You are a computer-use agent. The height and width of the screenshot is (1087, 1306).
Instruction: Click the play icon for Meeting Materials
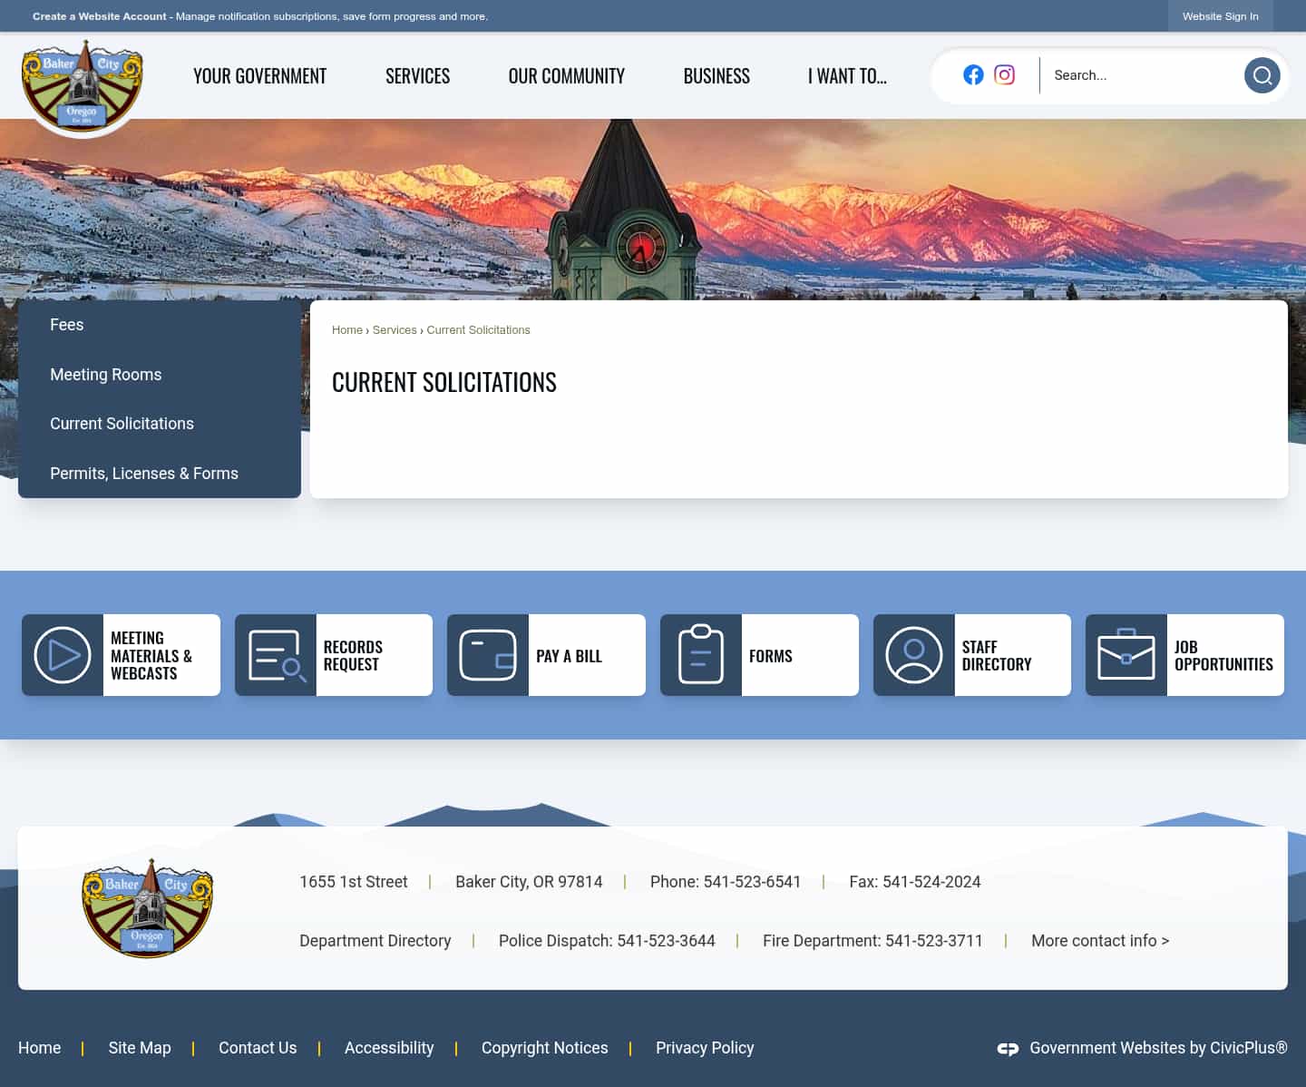pyautogui.click(x=63, y=655)
